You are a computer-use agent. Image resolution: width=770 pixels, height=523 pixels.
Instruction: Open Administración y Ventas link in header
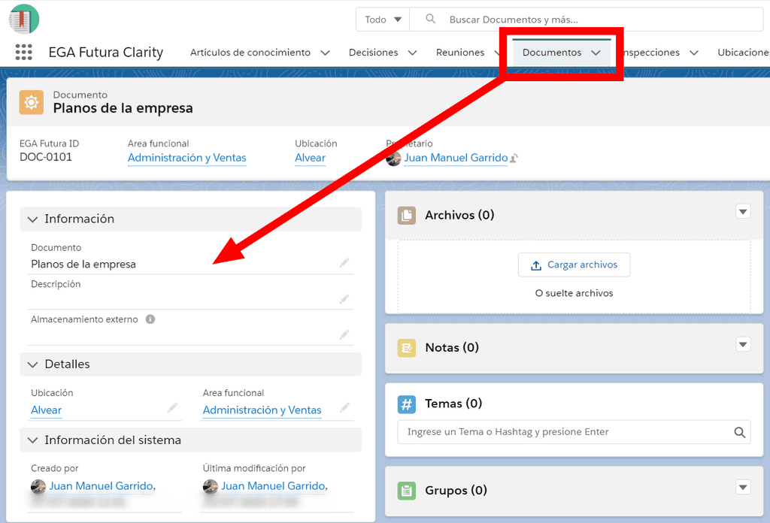tap(186, 158)
